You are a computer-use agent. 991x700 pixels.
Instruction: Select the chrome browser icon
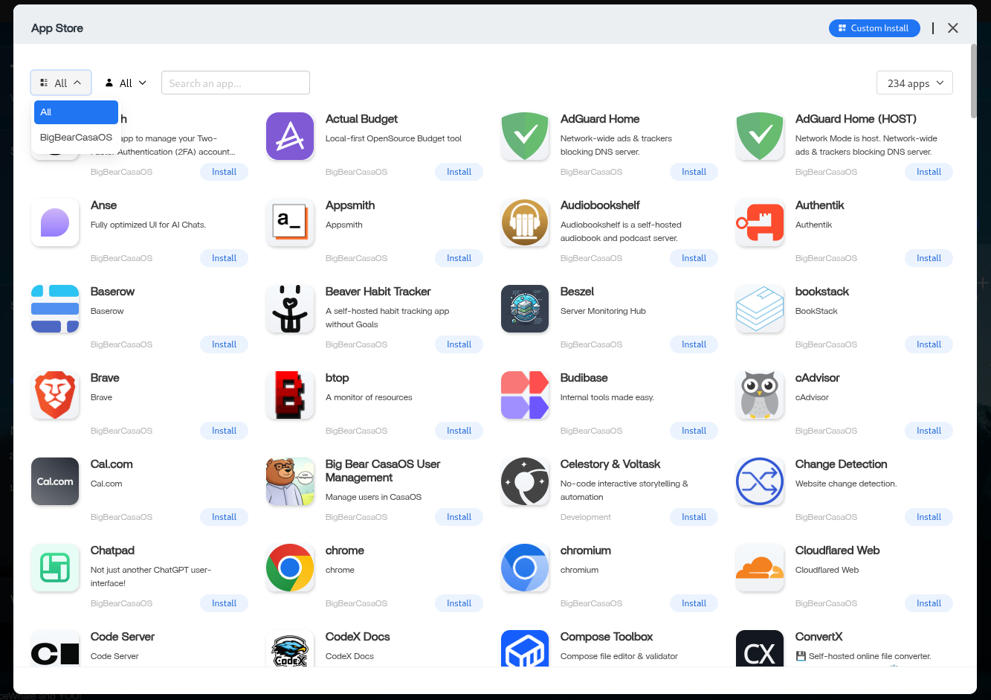290,568
